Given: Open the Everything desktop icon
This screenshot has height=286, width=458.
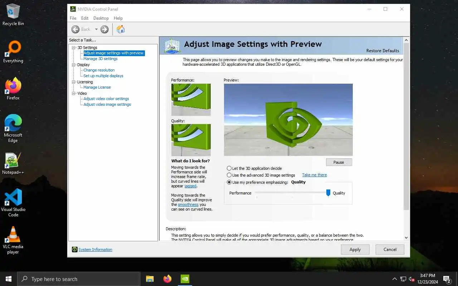Looking at the screenshot, I should pos(13,52).
